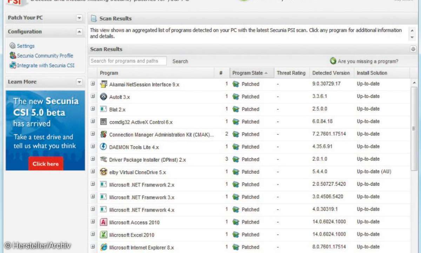Sort by Detected Version column header
This screenshot has height=253, width=421.
click(x=331, y=73)
